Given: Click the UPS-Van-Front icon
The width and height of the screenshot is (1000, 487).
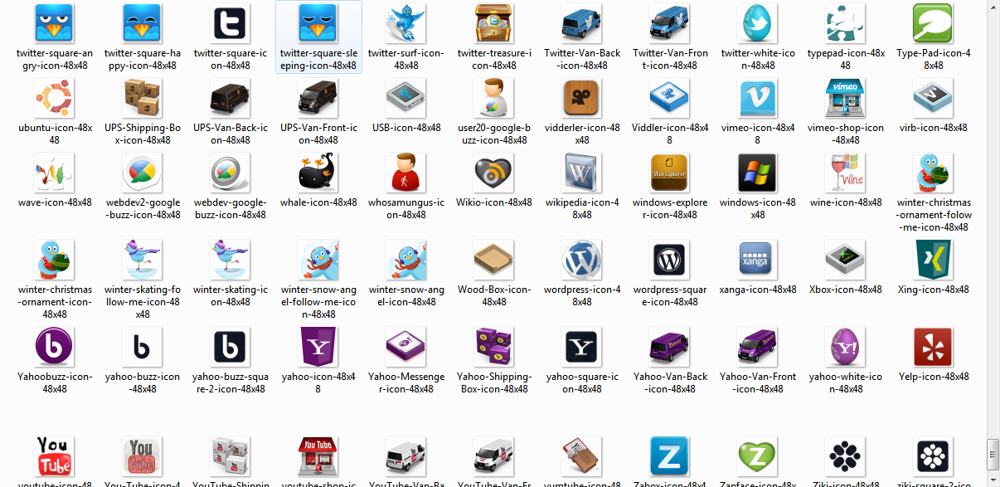Looking at the screenshot, I should tap(318, 99).
